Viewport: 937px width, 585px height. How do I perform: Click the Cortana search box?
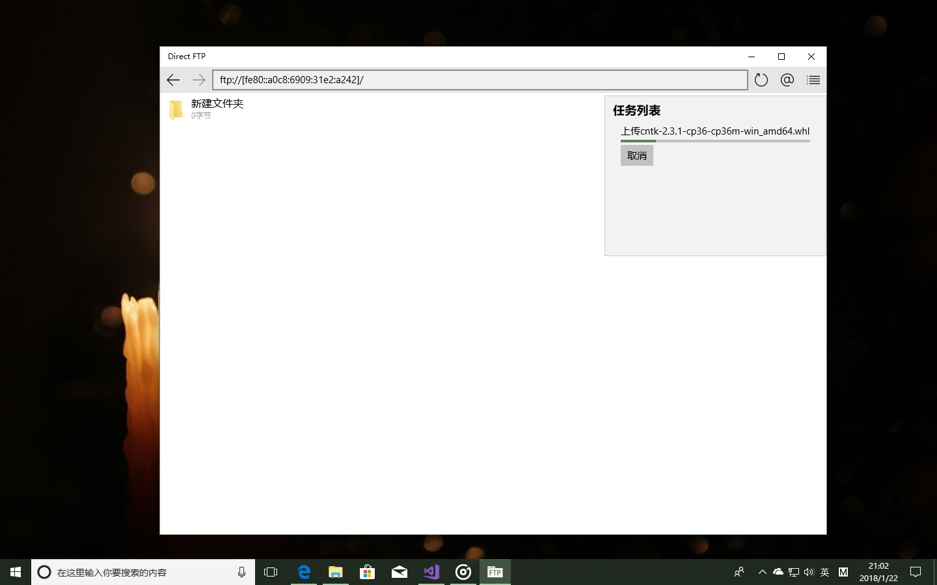143,572
